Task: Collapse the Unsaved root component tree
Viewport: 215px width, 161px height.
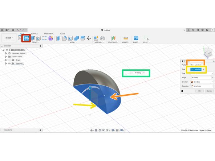Action: click(x=3, y=50)
